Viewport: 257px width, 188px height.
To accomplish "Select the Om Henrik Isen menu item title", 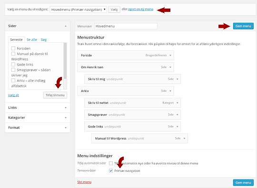I will pyautogui.click(x=92, y=67).
